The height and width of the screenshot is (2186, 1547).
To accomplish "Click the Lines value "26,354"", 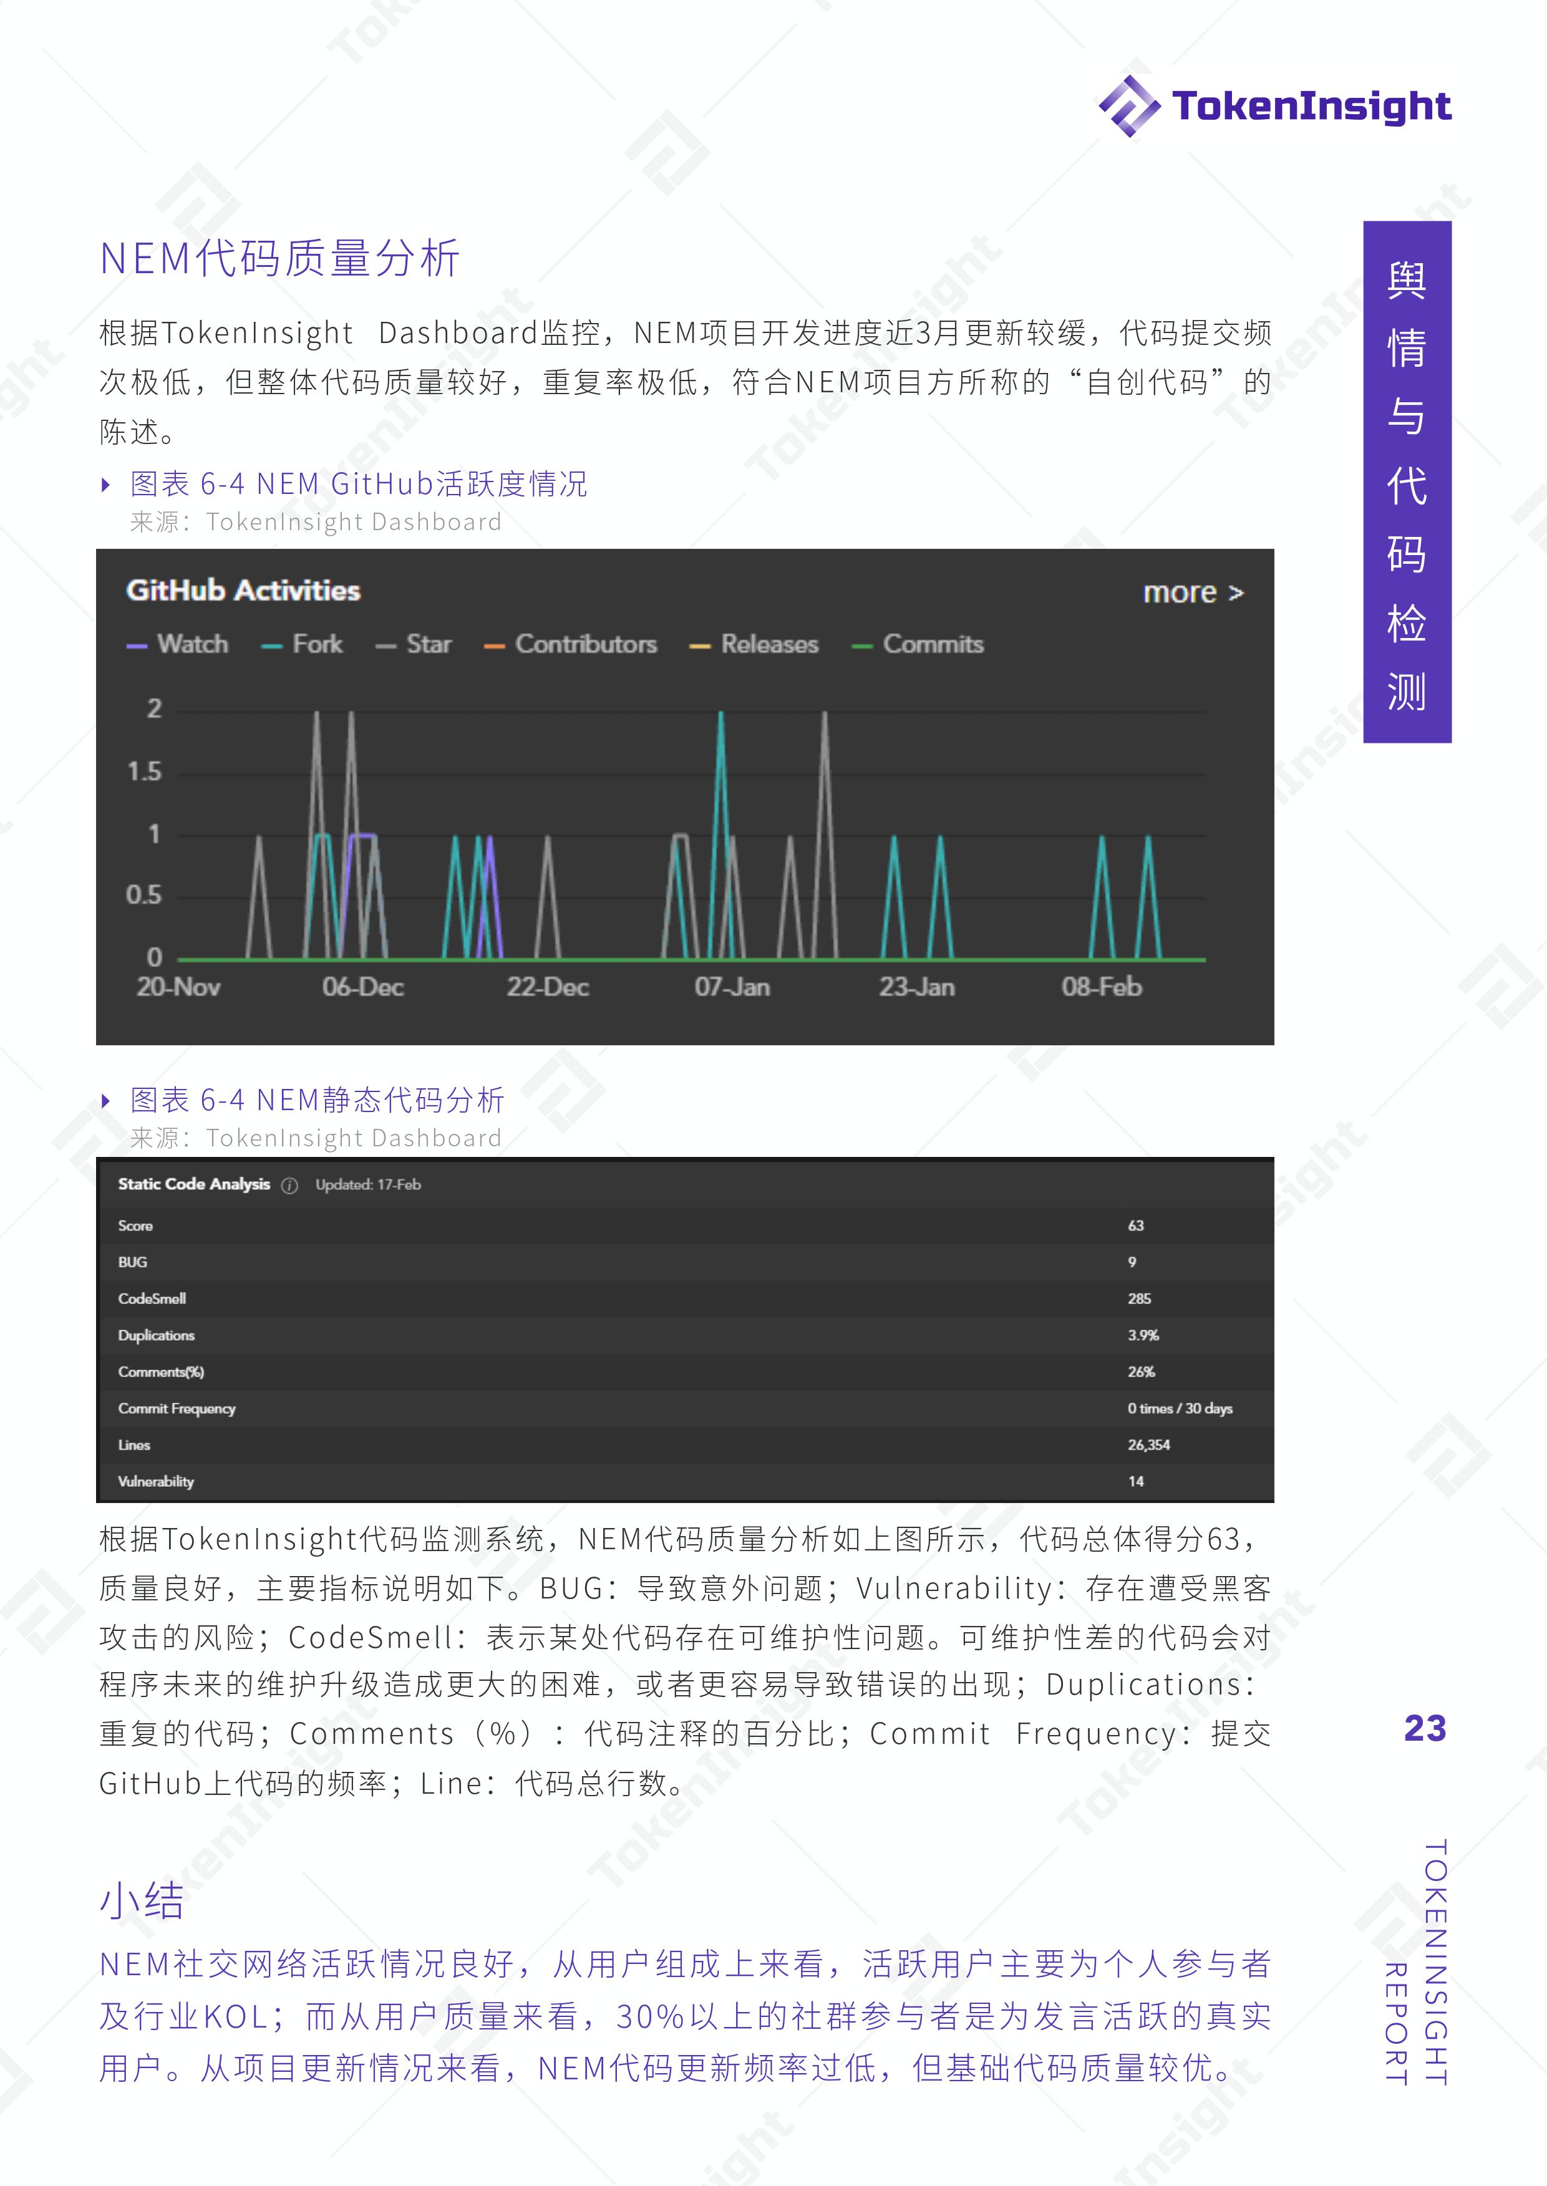I will pyautogui.click(x=1149, y=1445).
